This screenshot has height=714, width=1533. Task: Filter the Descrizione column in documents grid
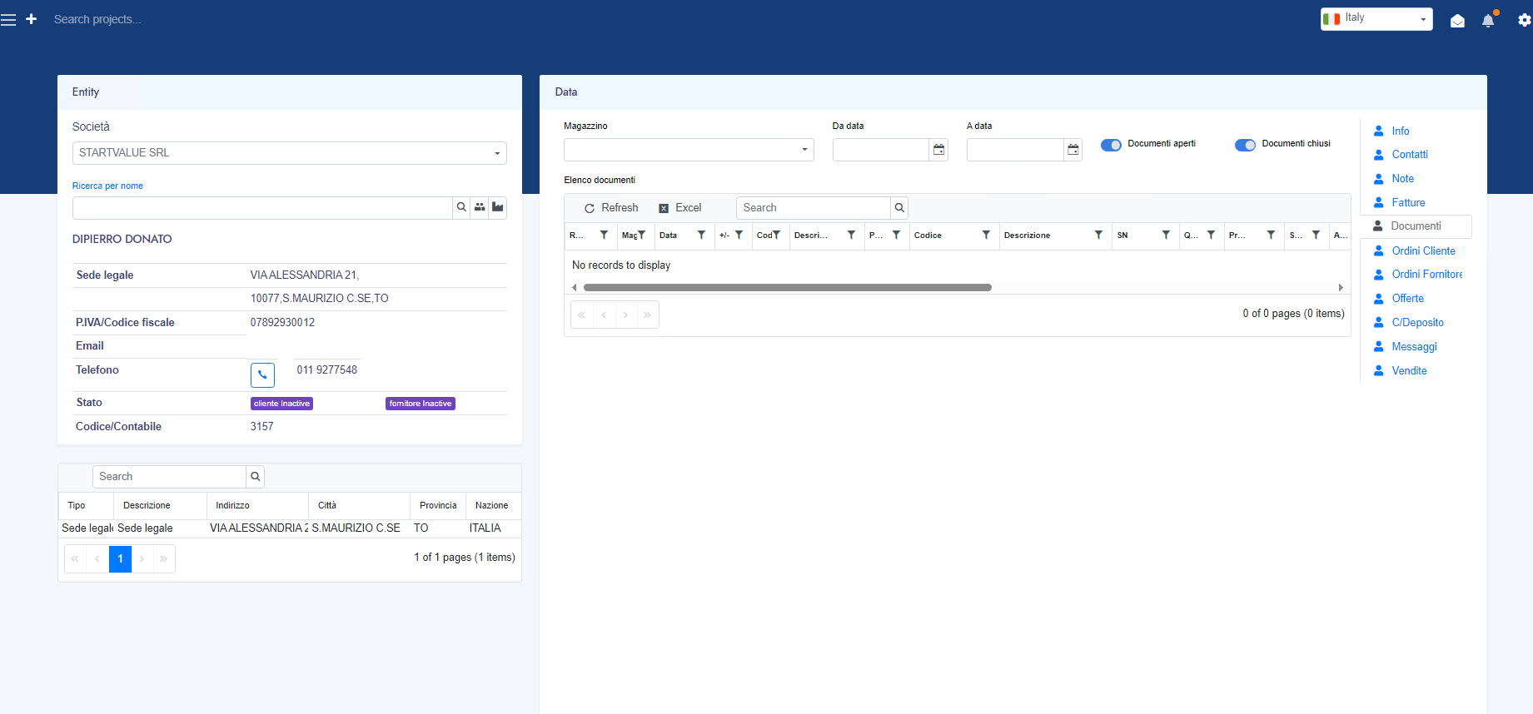1098,236
